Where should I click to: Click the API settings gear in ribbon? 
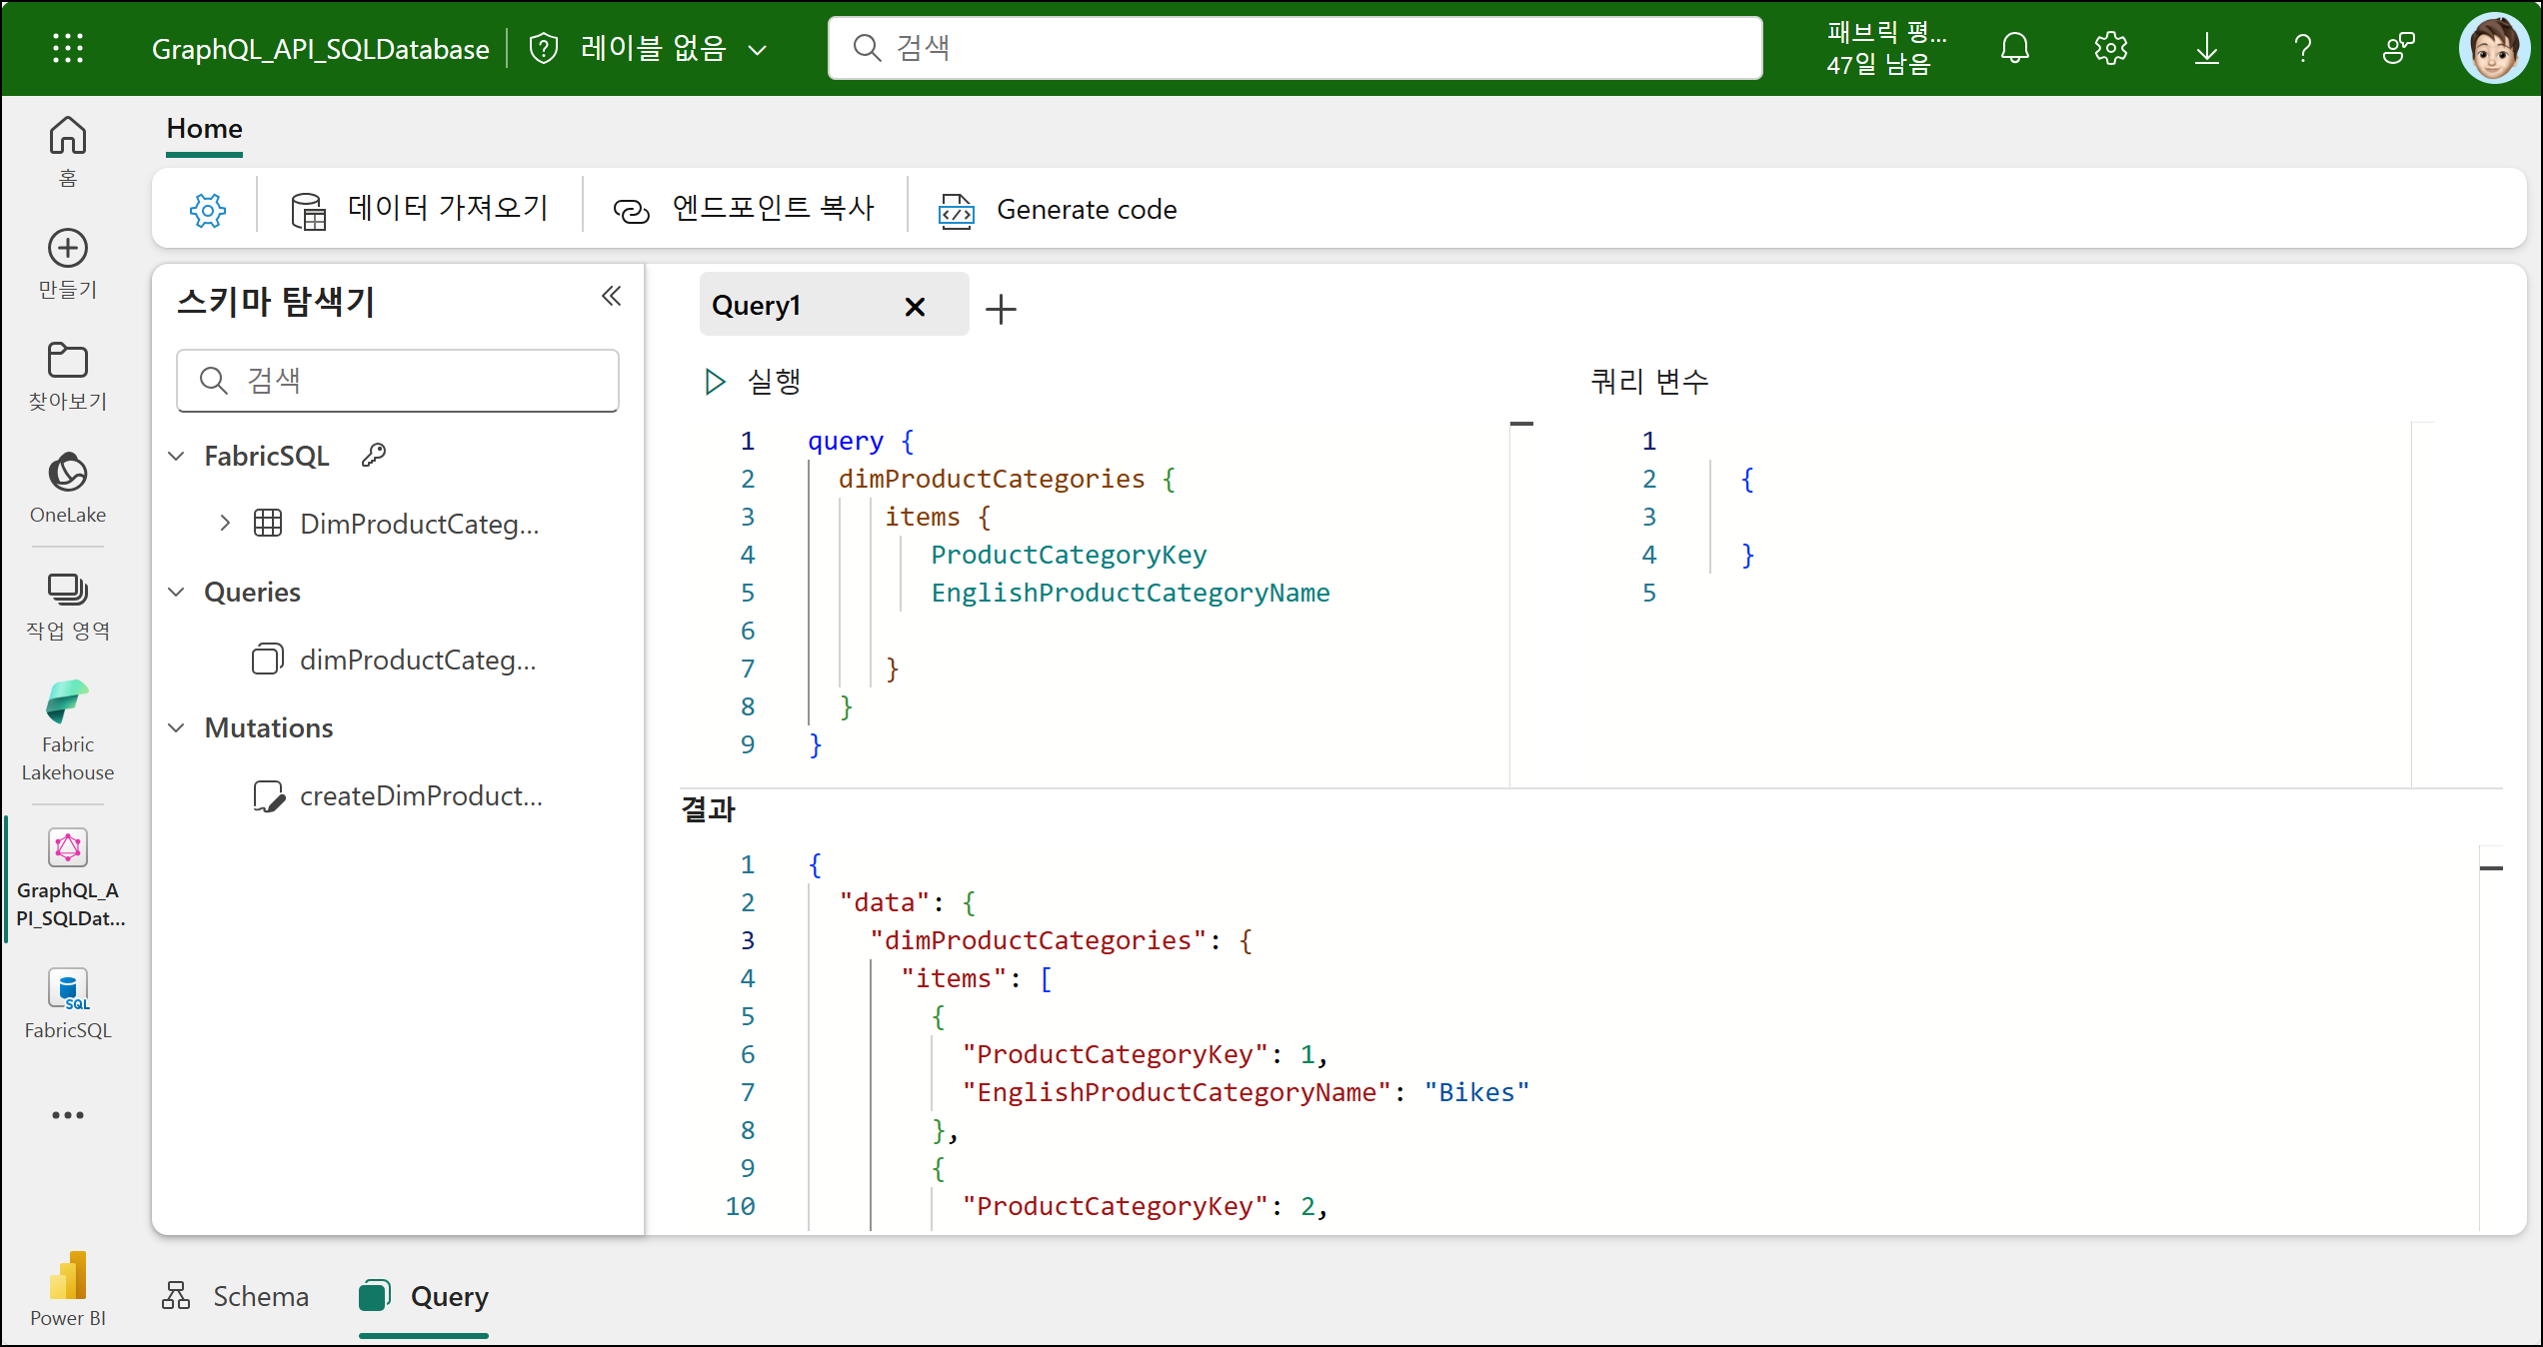pyautogui.click(x=208, y=210)
